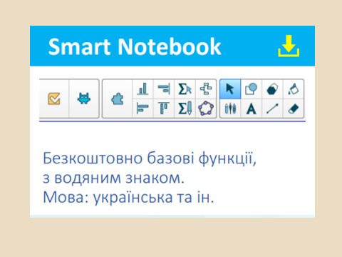This screenshot has height=257, width=342.
Task: Select the sigma with pencil math tool
Action: pos(185,109)
